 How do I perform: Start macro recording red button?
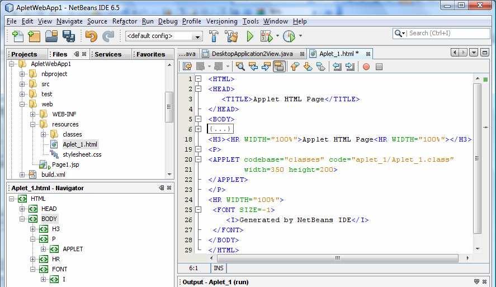(x=366, y=67)
